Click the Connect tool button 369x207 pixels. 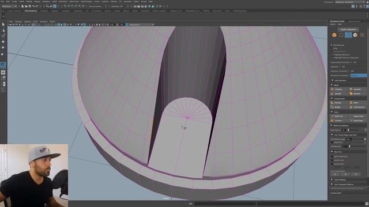tap(339, 120)
